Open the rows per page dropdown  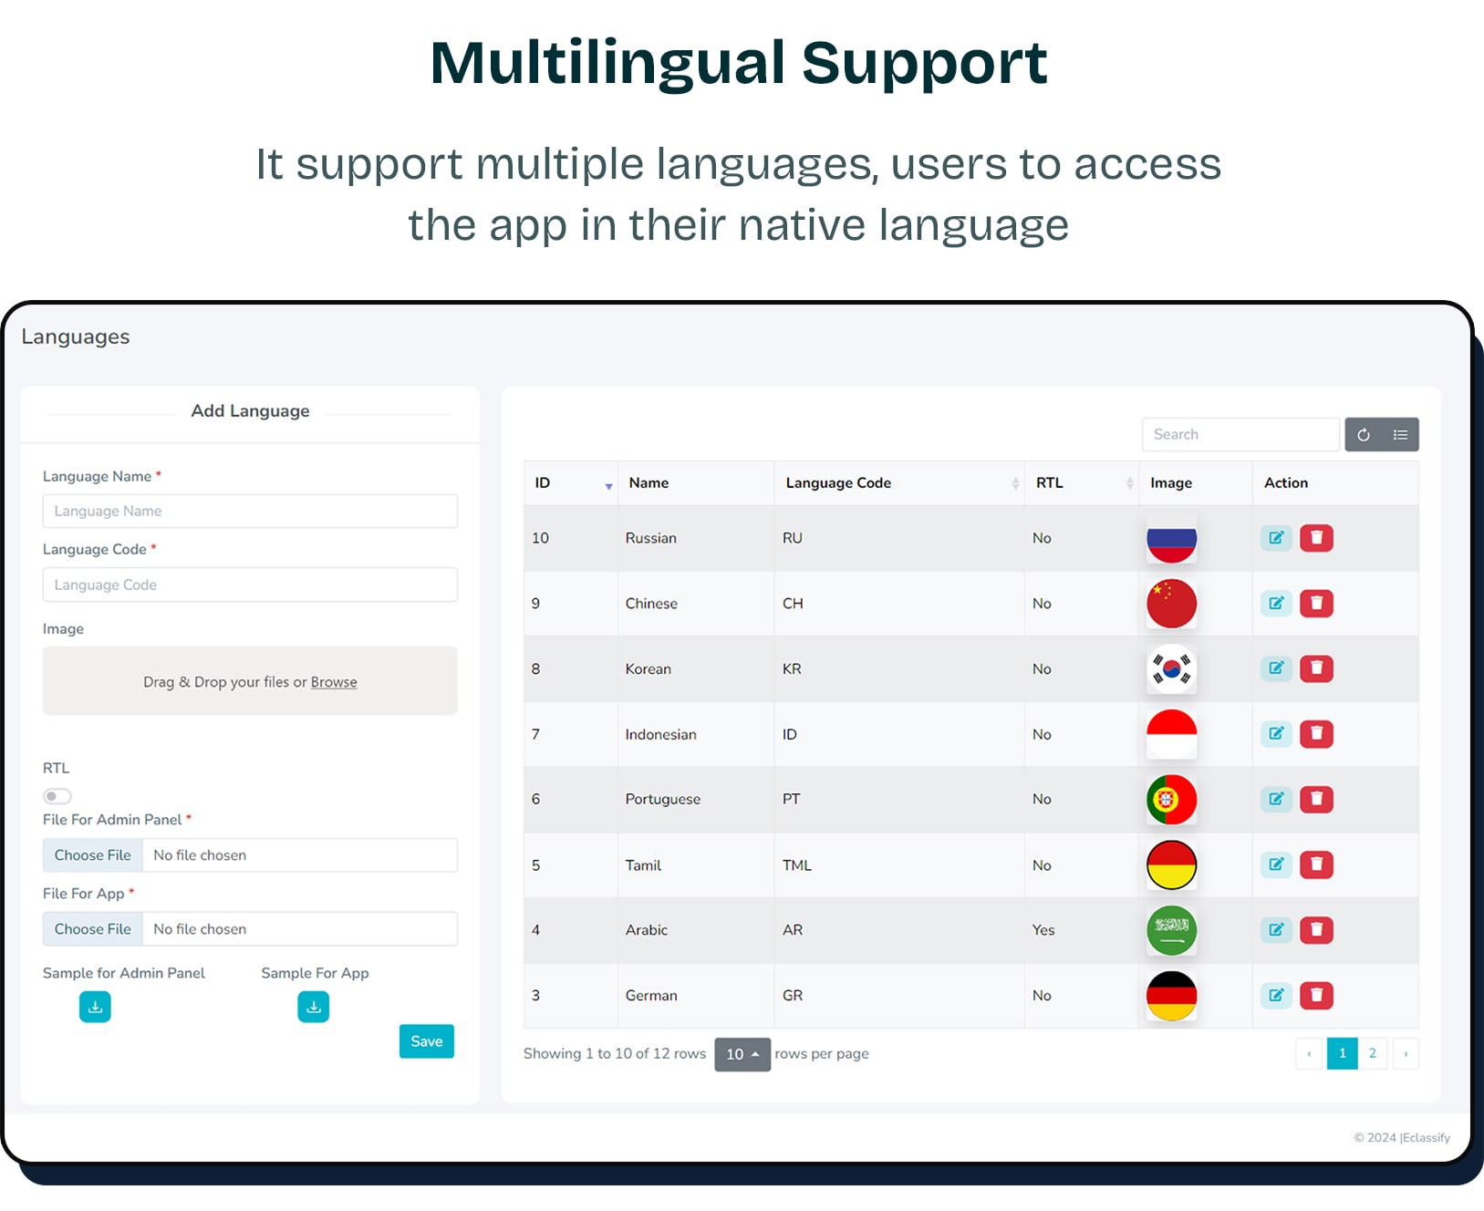point(742,1054)
